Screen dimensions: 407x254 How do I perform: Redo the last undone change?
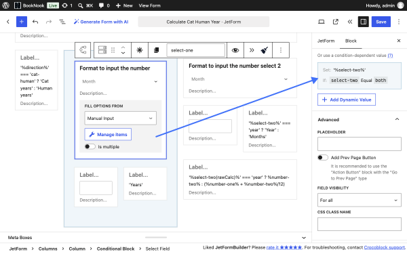click(x=49, y=22)
